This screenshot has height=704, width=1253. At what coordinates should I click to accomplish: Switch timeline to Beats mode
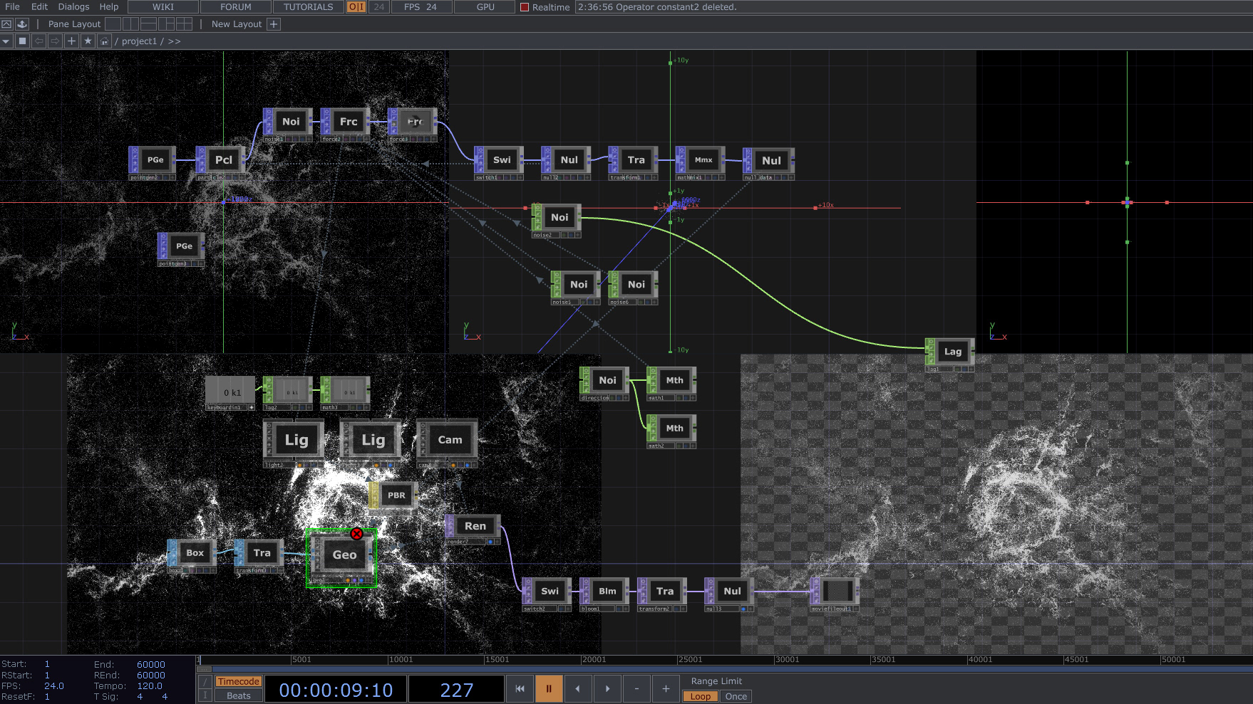click(x=238, y=696)
